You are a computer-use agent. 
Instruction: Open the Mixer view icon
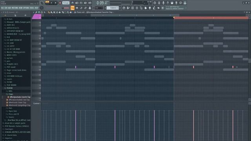[137, 8]
